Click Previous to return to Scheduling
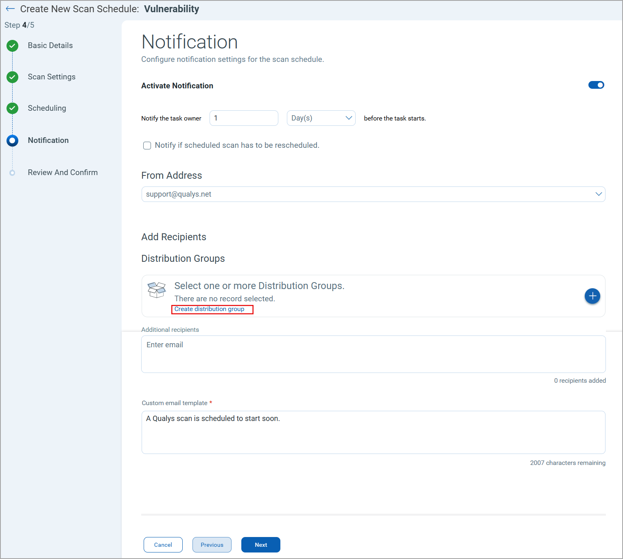The width and height of the screenshot is (623, 559). [212, 545]
